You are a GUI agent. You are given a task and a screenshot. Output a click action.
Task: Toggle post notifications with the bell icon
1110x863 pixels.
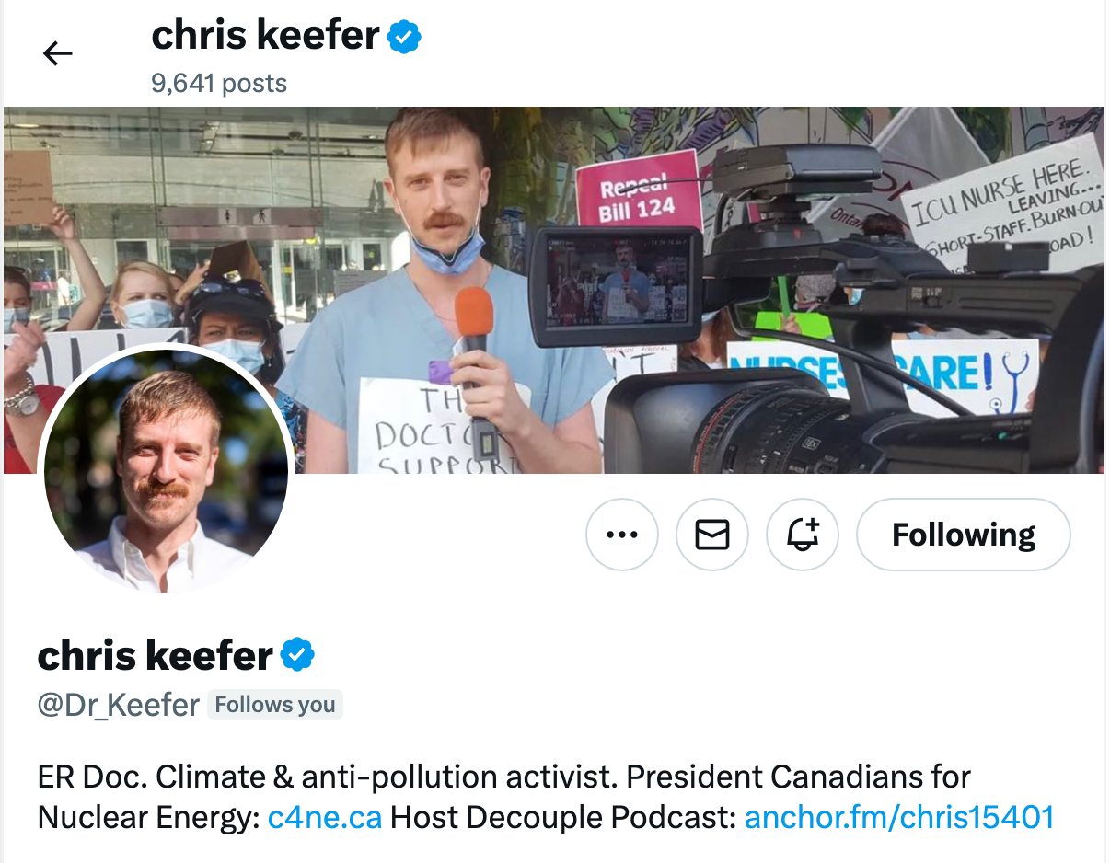click(802, 535)
